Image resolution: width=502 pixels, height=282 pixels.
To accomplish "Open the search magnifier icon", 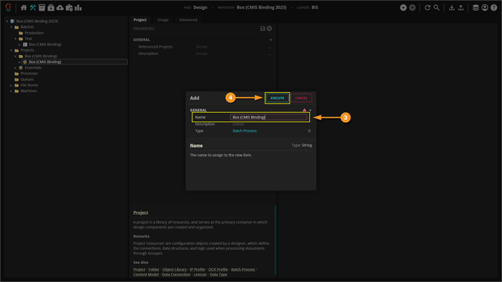I will coord(436,8).
